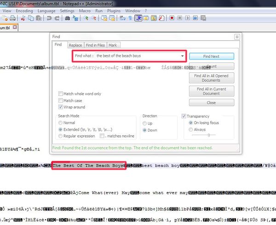Open the Window menu

133,11
